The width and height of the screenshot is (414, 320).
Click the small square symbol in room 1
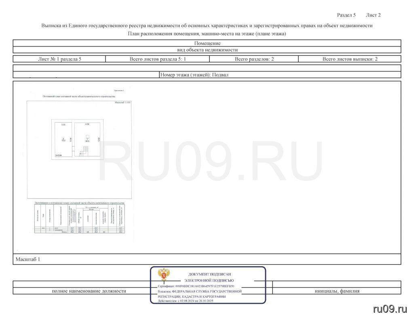tap(87, 137)
